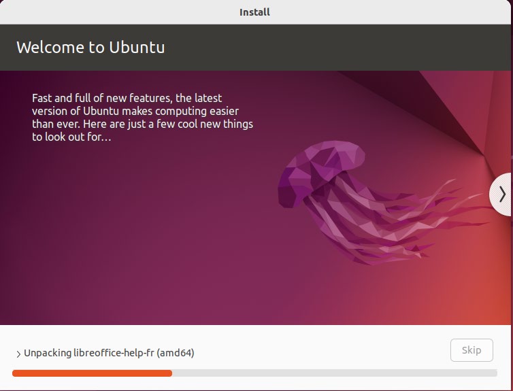This screenshot has width=513, height=391.
Task: Click the gray unfilled part of progress bar
Action: click(x=334, y=373)
